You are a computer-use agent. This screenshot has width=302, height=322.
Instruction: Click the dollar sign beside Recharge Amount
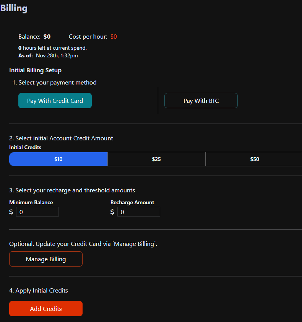coord(112,211)
